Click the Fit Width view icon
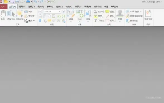Screen dimensions: 164x103 [x=49, y=16]
